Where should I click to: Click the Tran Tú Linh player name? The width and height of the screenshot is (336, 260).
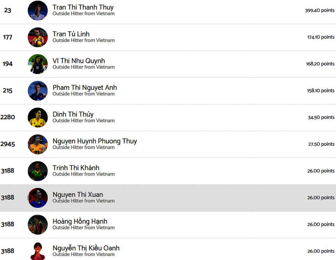[71, 34]
